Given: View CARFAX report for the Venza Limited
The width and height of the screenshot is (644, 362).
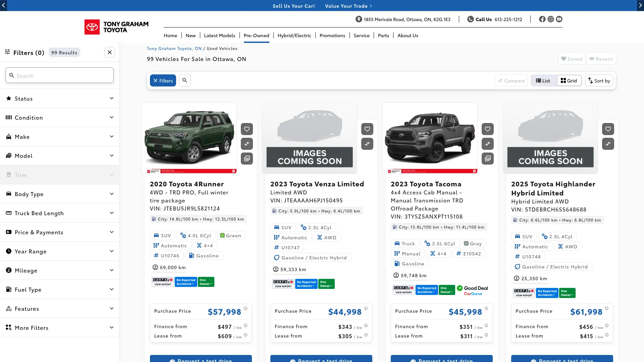Looking at the screenshot, I should (x=283, y=284).
